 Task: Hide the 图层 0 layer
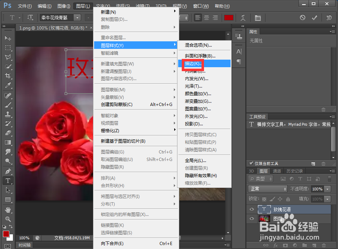coord(251,218)
